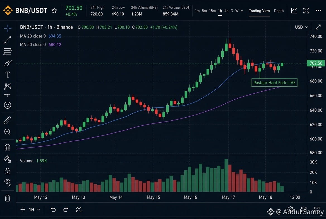Select the trend line drawing tool
The width and height of the screenshot is (326, 219).
click(x=8, y=40)
